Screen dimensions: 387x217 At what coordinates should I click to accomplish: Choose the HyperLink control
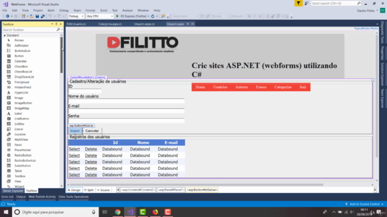(x=21, y=92)
